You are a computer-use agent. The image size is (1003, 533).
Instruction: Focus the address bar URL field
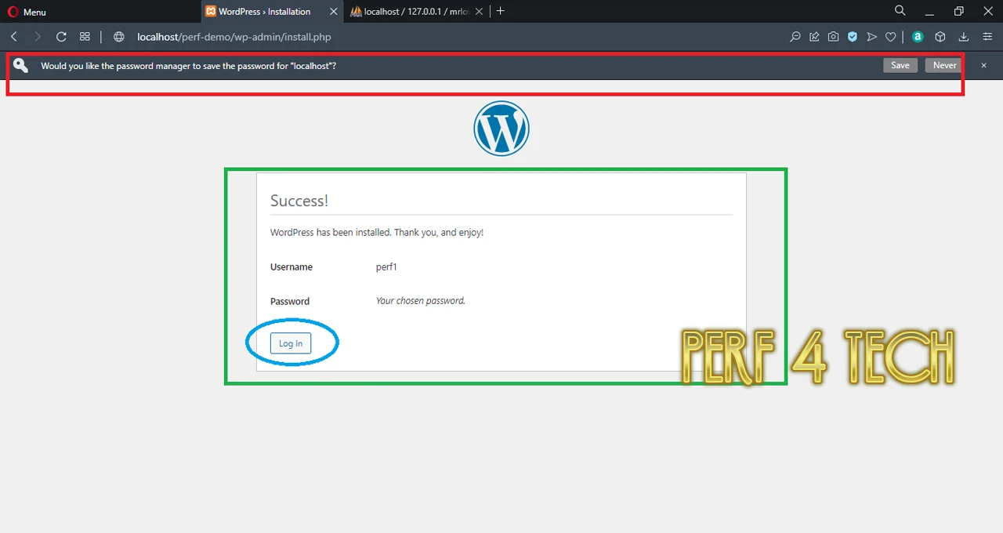tap(454, 37)
